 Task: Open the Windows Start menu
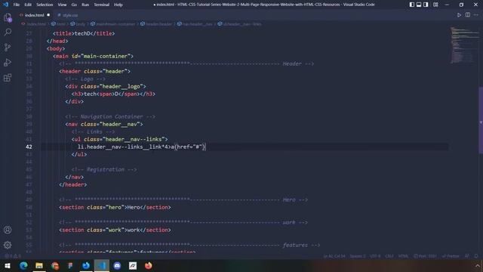(8, 265)
